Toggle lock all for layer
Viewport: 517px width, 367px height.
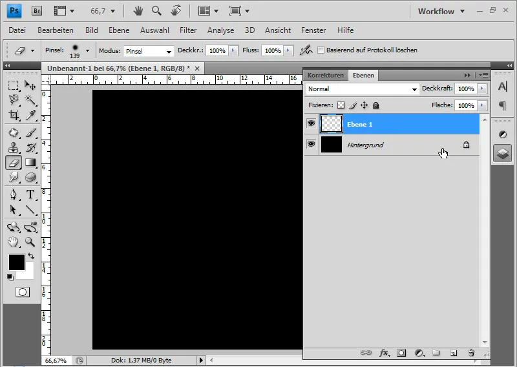click(376, 105)
